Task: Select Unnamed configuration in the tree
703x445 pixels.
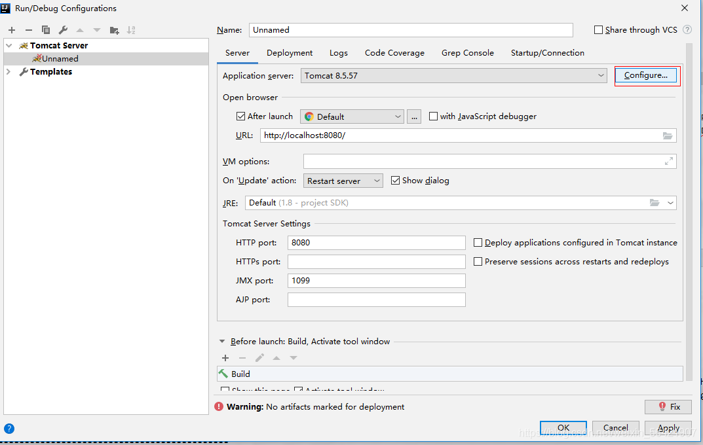Action: tap(105, 59)
